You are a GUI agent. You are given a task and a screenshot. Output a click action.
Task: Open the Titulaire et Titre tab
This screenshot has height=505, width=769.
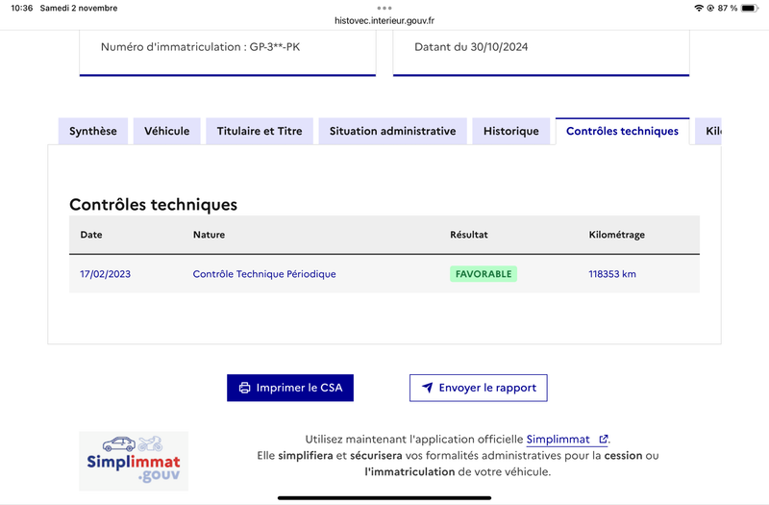pos(260,131)
